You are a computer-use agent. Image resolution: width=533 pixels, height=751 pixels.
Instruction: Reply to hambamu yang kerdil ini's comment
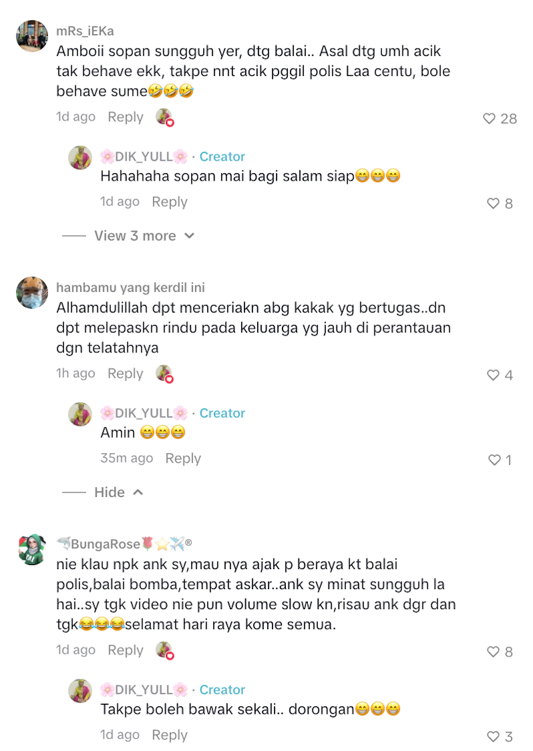(125, 374)
